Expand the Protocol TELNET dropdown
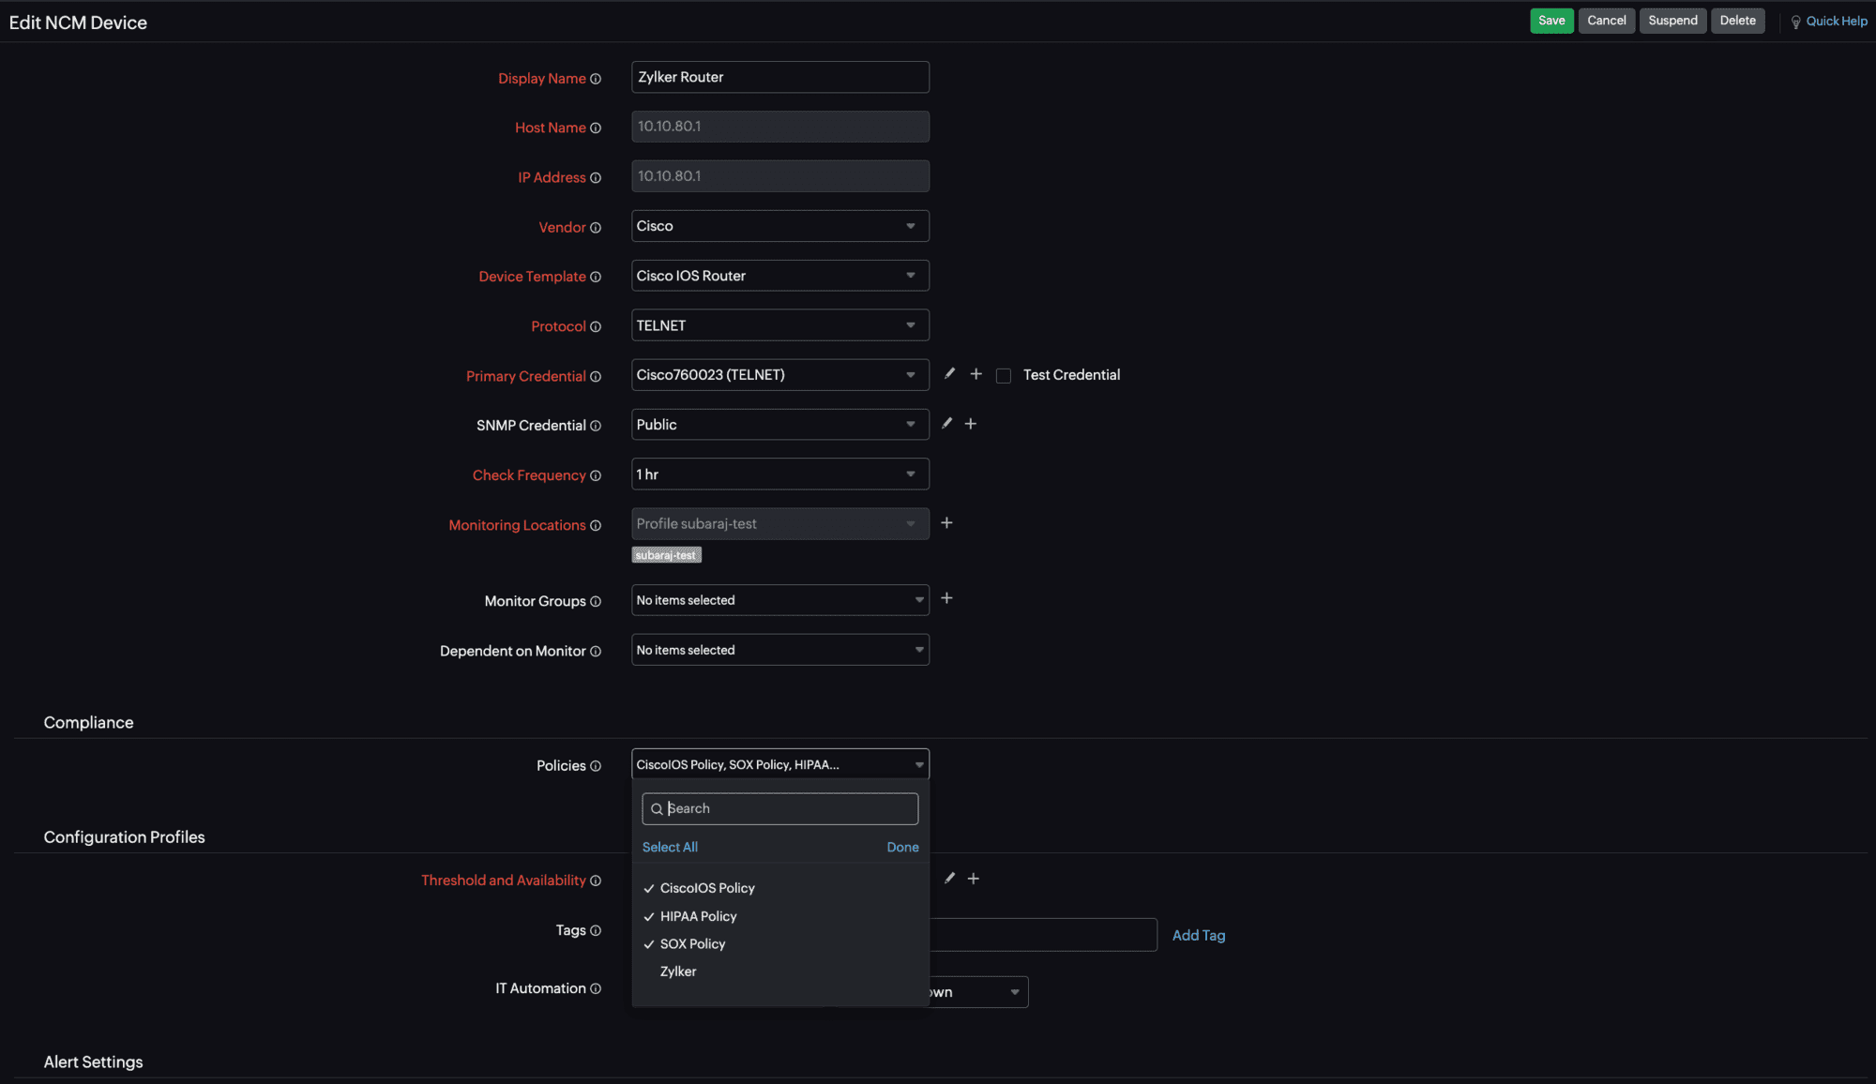 pyautogui.click(x=779, y=325)
